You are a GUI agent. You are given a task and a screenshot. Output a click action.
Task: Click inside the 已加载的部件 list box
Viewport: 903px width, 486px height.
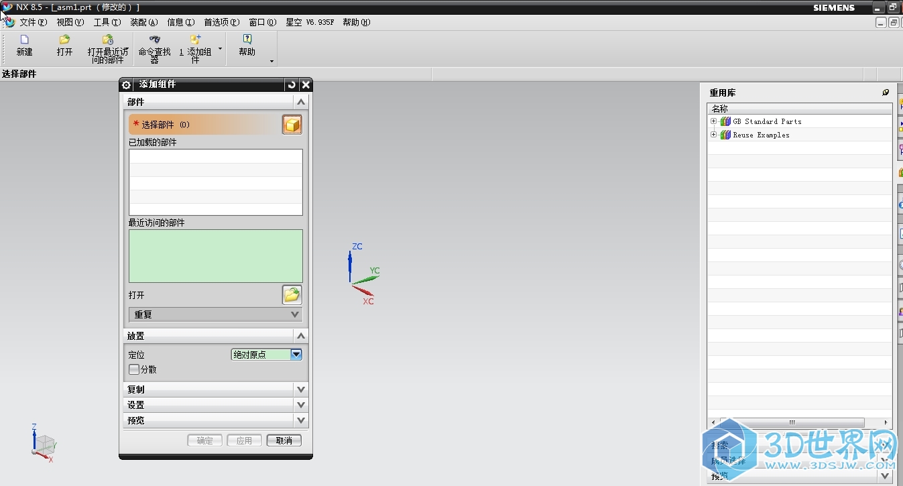[x=216, y=182]
